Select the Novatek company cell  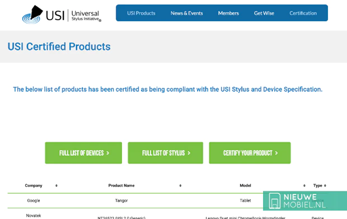[34, 216]
